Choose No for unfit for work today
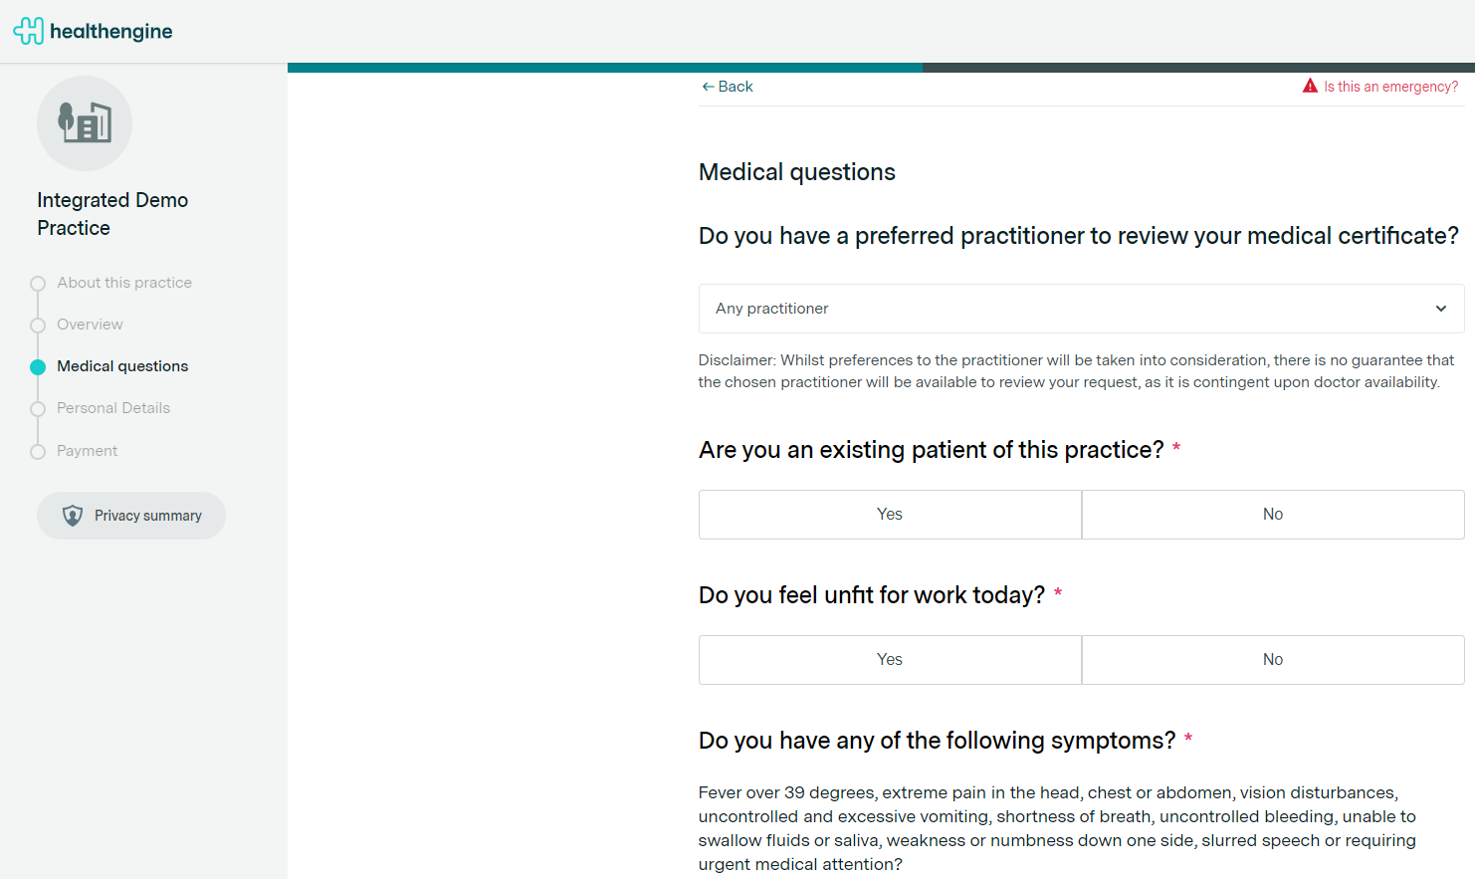 click(x=1272, y=660)
